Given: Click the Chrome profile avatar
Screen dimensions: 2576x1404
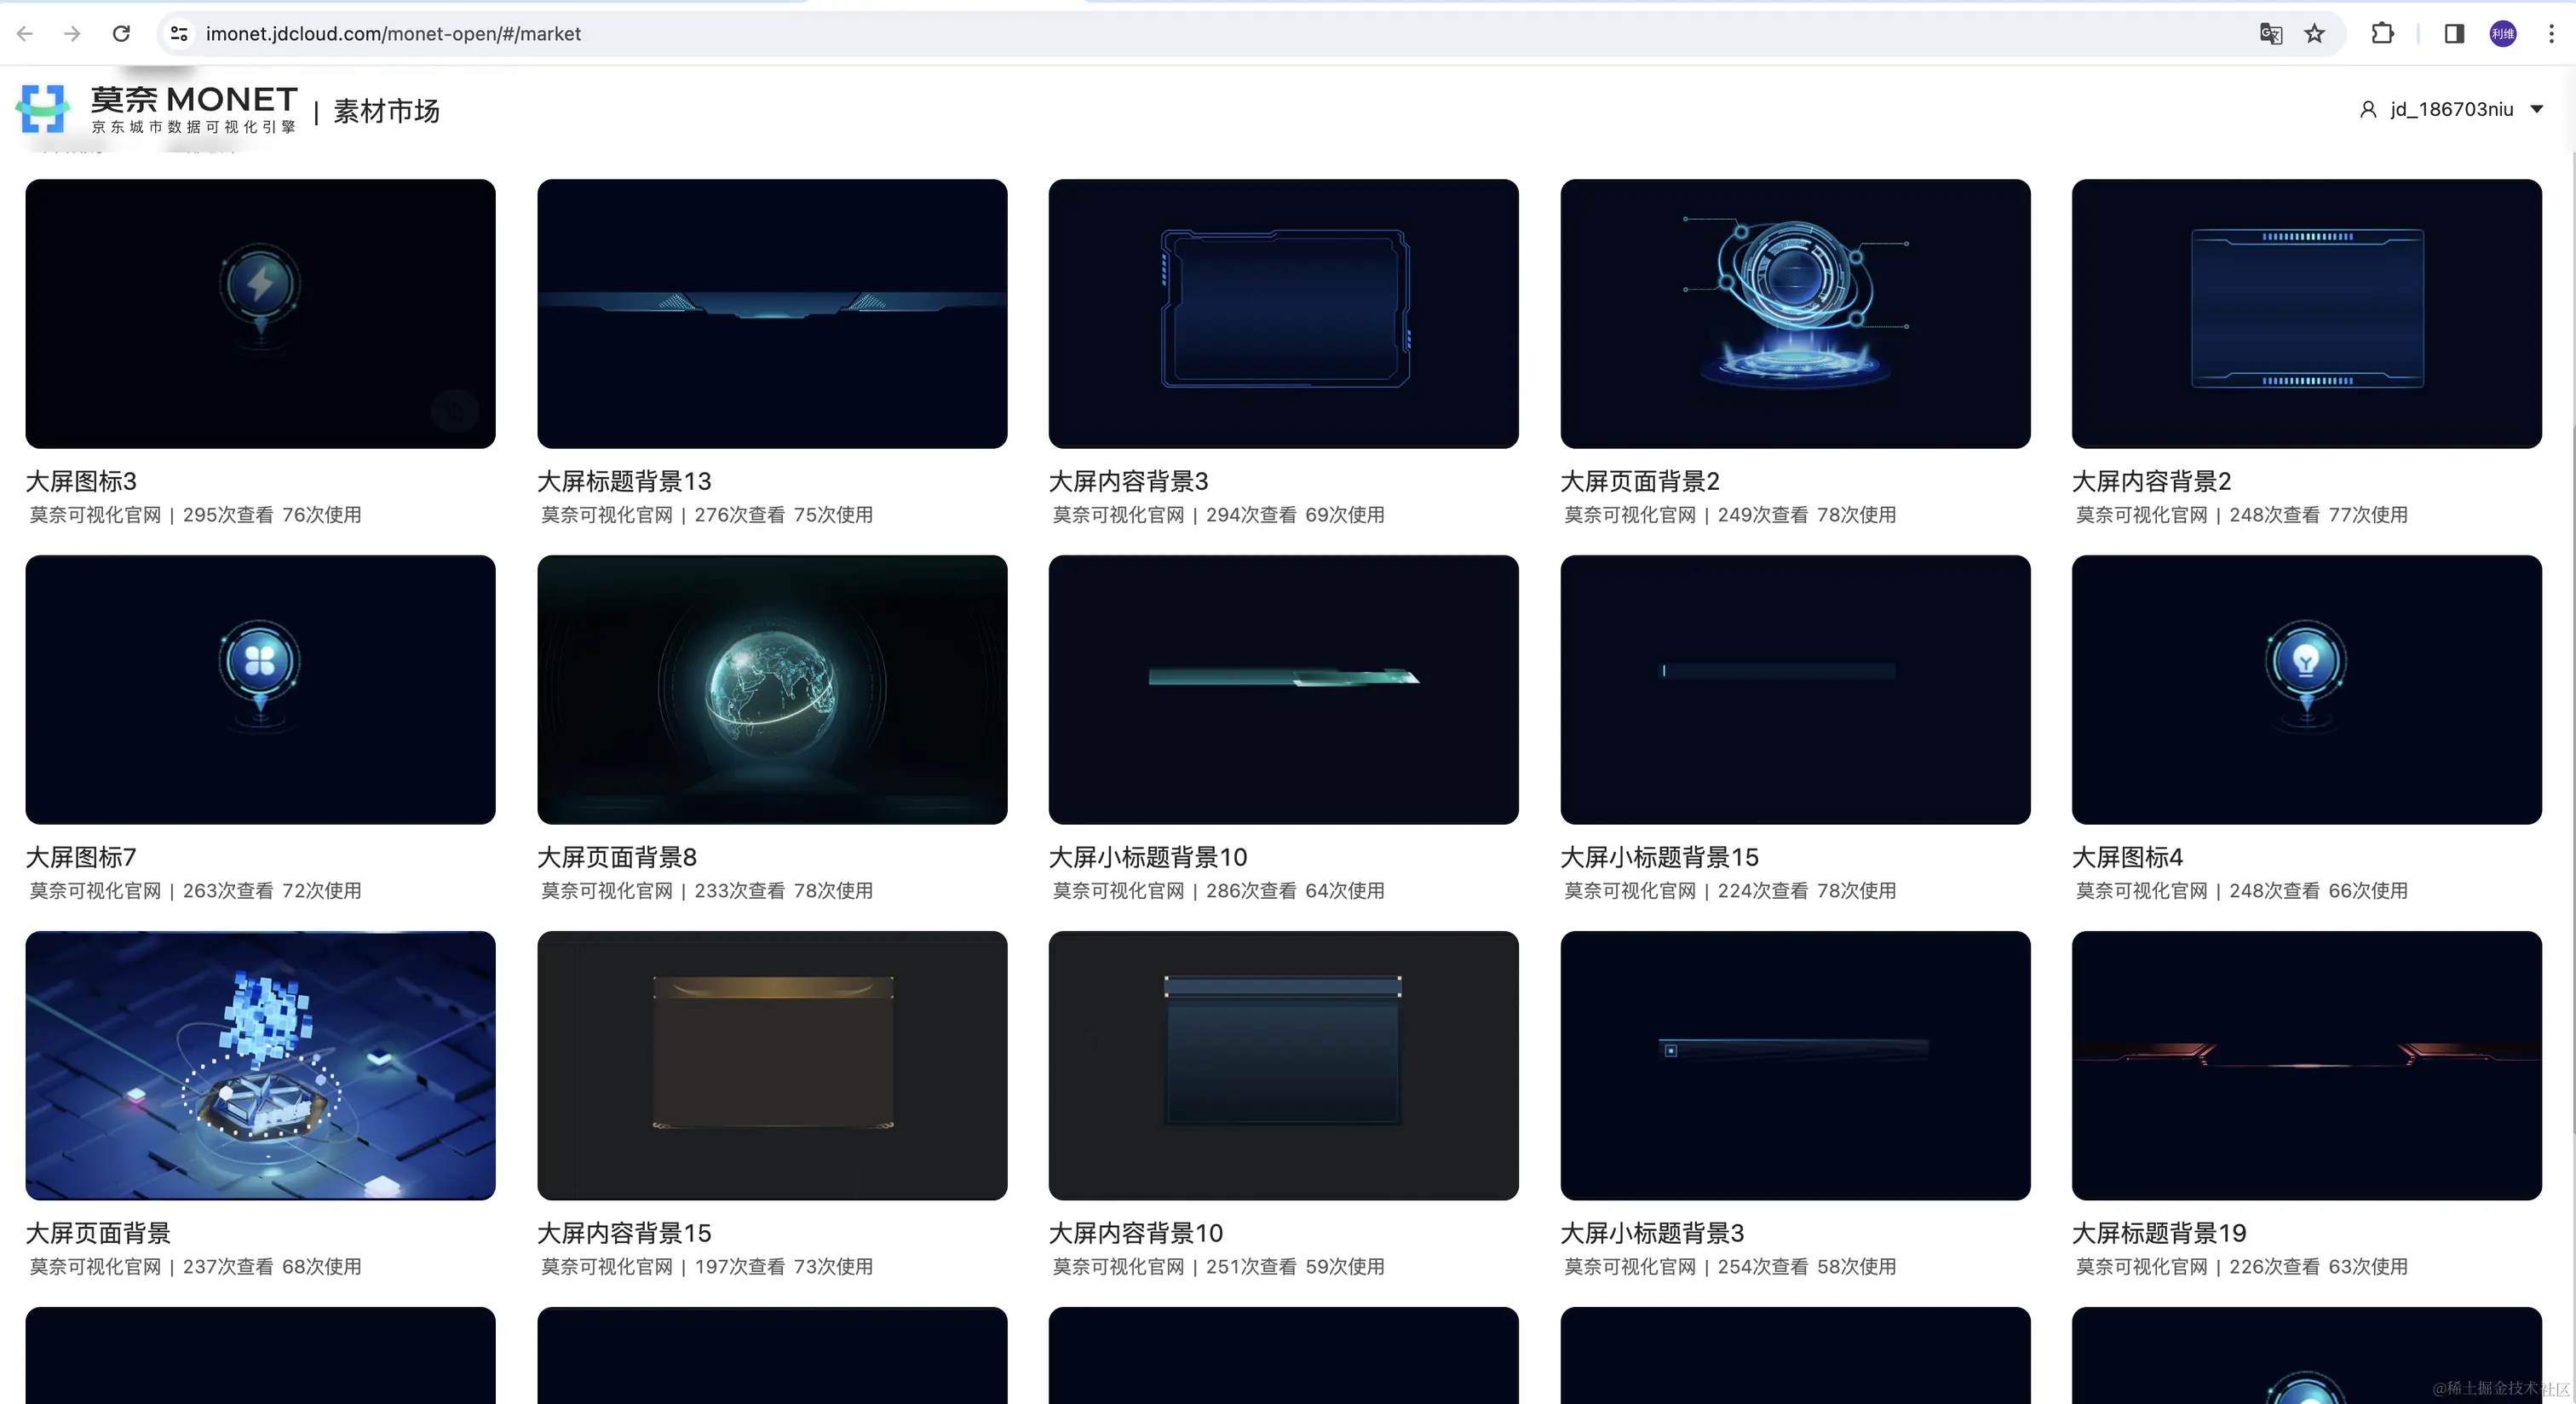Looking at the screenshot, I should (2502, 34).
